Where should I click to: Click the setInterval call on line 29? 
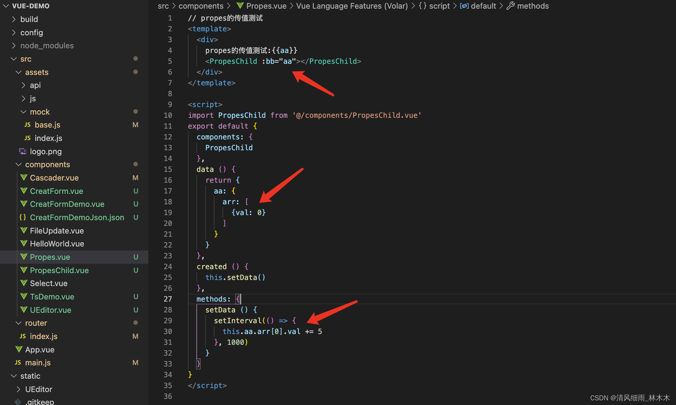coord(238,321)
